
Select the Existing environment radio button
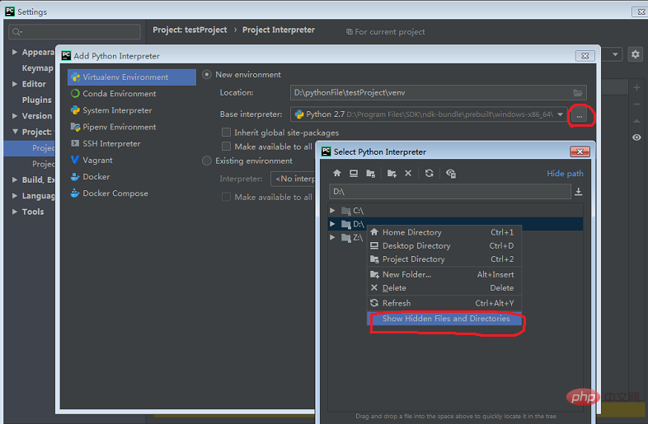coord(207,161)
